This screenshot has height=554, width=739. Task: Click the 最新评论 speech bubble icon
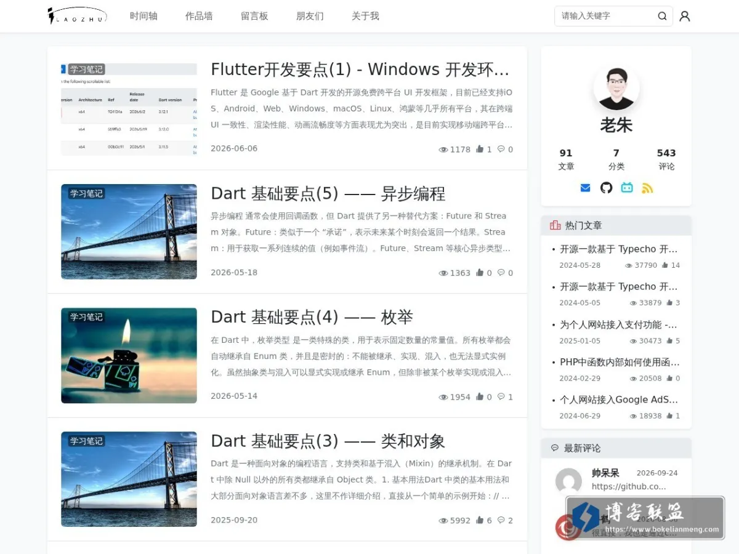(x=555, y=448)
